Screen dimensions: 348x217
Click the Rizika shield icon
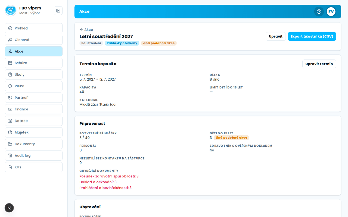point(10,86)
